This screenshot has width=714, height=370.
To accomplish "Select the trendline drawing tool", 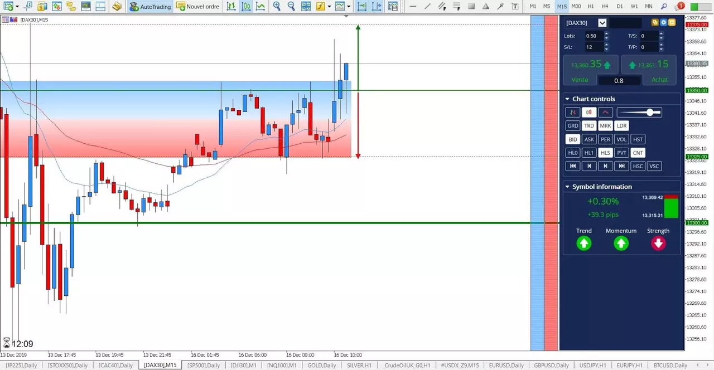I will pyautogui.click(x=427, y=7).
